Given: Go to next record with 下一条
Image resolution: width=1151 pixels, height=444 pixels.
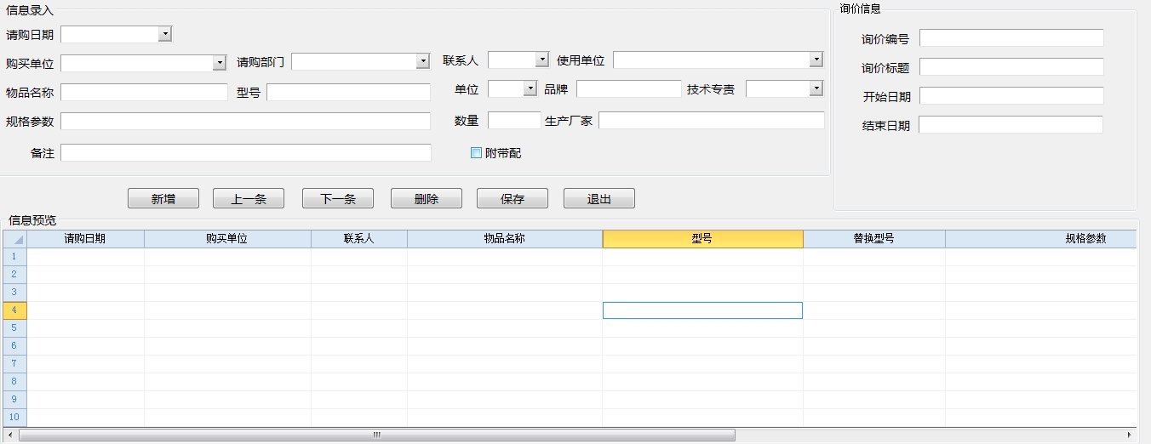Looking at the screenshot, I should pyautogui.click(x=338, y=198).
